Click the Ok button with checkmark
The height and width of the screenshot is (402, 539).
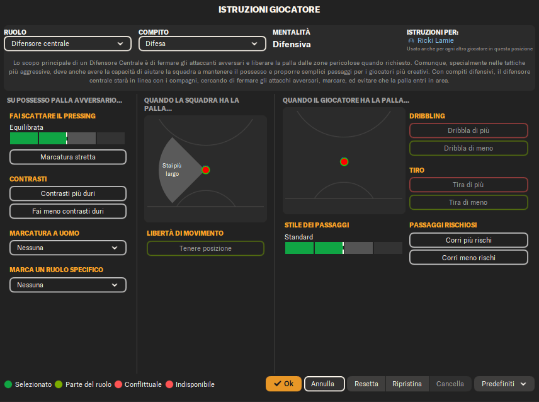[x=283, y=384]
